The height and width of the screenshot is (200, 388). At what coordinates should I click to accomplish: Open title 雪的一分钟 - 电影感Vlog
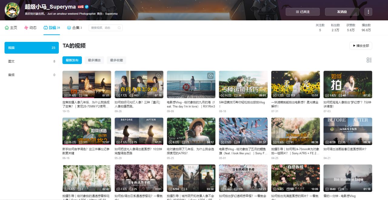[339, 196]
